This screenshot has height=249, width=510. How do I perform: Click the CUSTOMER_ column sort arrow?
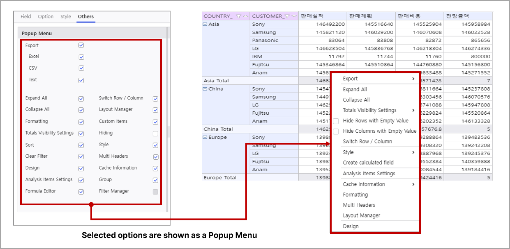294,16
